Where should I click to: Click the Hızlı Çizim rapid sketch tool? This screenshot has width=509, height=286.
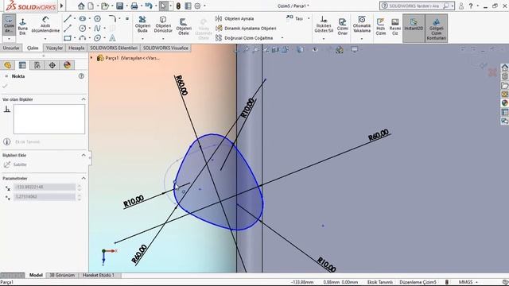click(x=380, y=26)
